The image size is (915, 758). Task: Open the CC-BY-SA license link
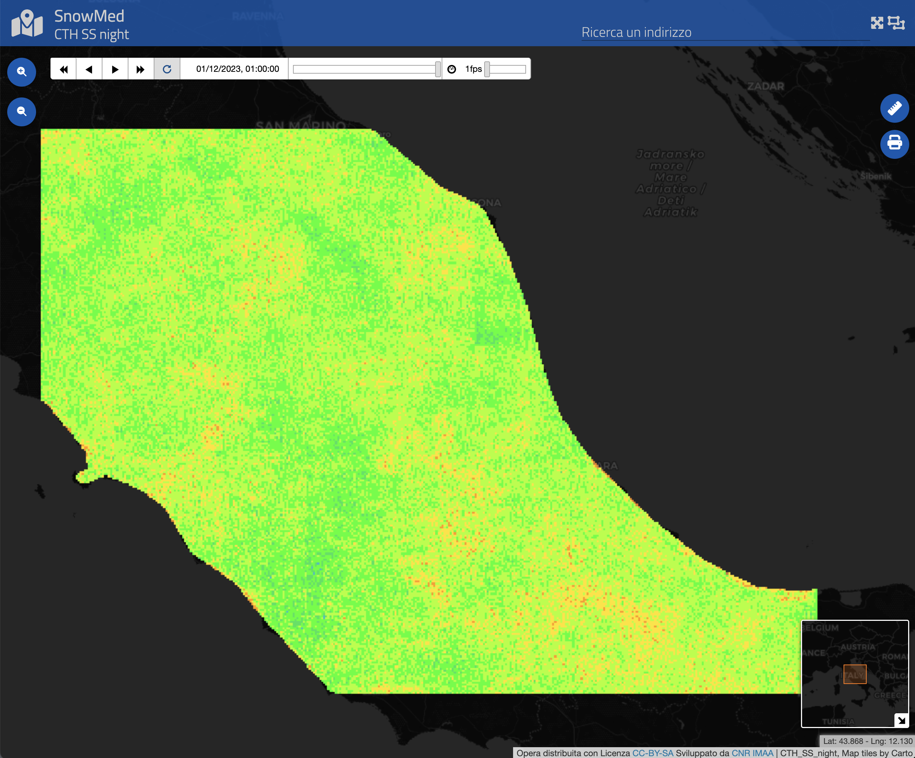652,753
